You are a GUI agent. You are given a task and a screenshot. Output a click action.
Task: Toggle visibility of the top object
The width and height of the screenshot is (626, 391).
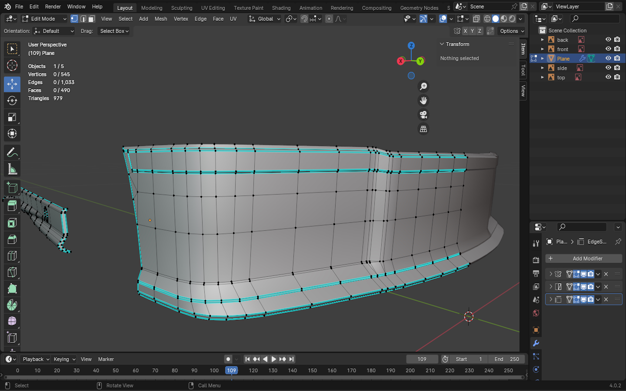[608, 77]
